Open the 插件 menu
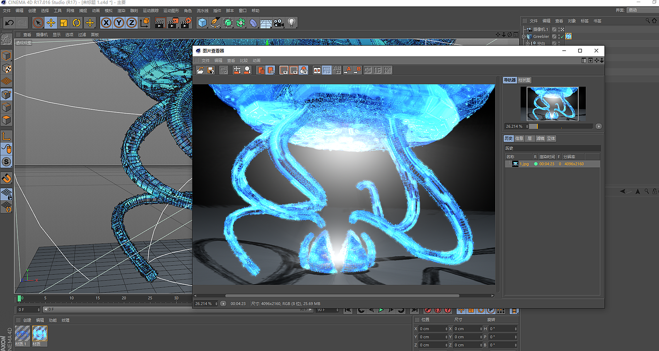This screenshot has height=351, width=659. 217,10
